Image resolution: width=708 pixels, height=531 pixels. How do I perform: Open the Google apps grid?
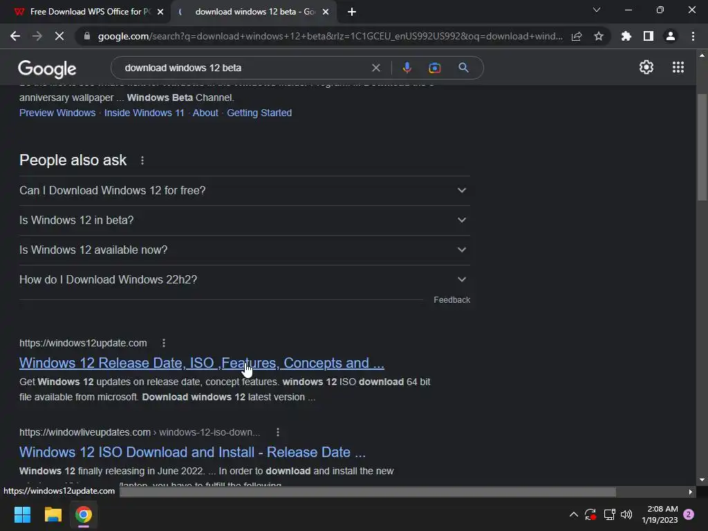click(x=678, y=67)
